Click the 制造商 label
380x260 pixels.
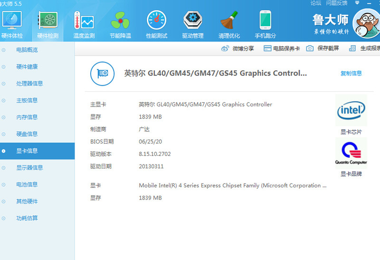click(x=98, y=129)
